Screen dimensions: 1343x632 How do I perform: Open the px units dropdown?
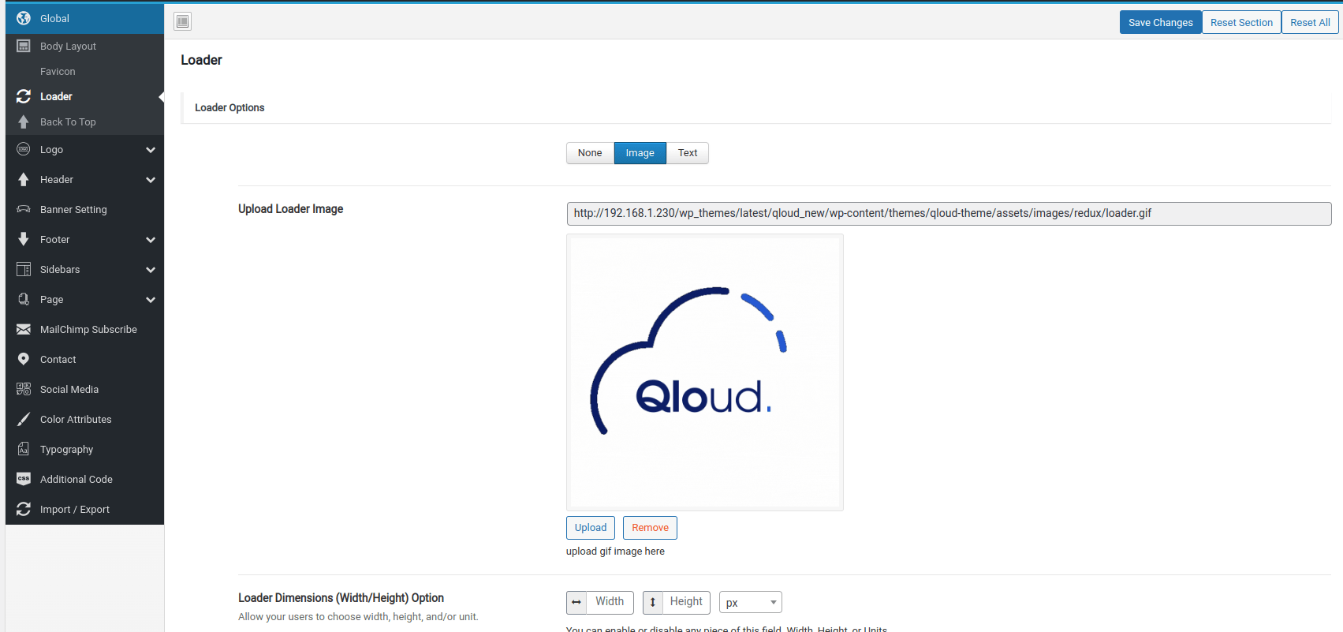[x=751, y=602]
